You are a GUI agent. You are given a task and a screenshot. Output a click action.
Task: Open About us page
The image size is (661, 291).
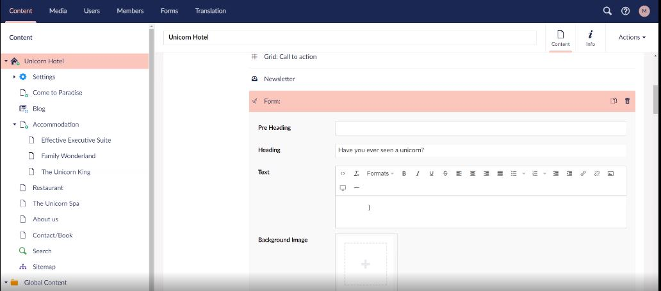45,219
